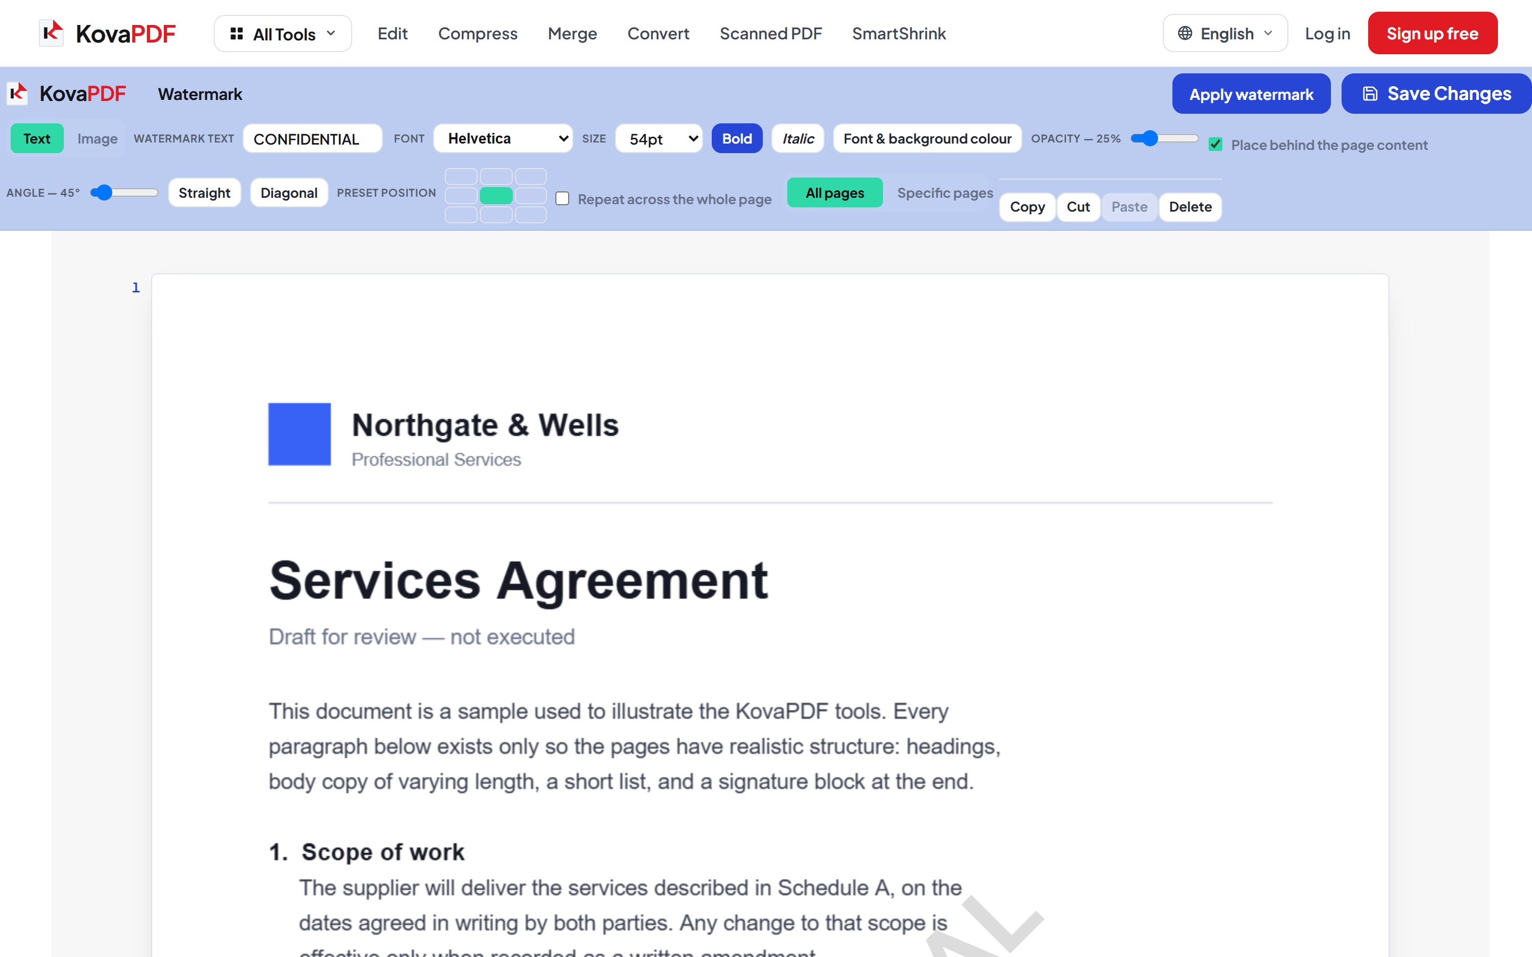Click the Paste button
Image resolution: width=1532 pixels, height=957 pixels.
1129,207
